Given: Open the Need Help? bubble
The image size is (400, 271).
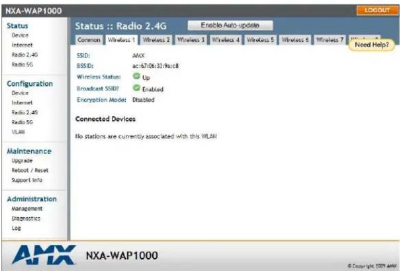Looking at the screenshot, I should (372, 45).
